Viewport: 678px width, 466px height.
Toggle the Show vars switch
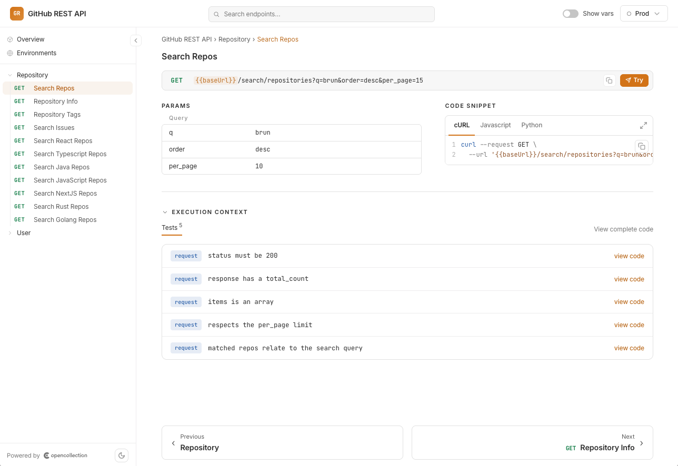571,14
